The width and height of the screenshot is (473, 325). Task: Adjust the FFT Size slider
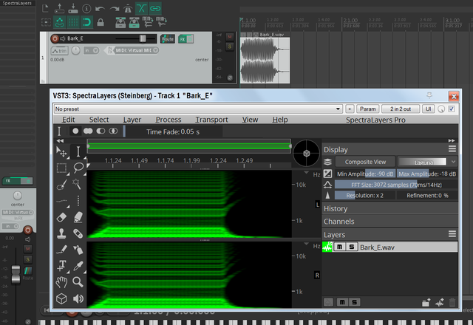click(x=396, y=185)
